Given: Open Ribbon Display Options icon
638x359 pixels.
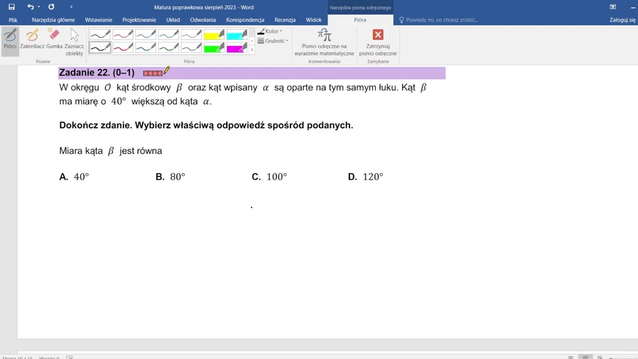Looking at the screenshot, I should (x=613, y=7).
